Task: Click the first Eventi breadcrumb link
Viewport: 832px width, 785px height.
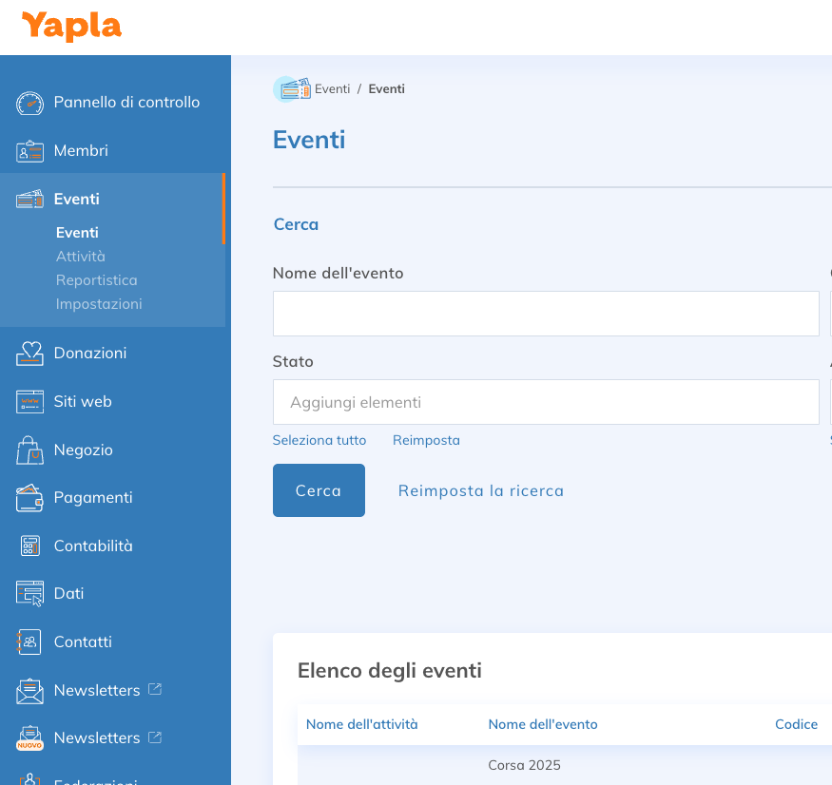Action: click(332, 88)
